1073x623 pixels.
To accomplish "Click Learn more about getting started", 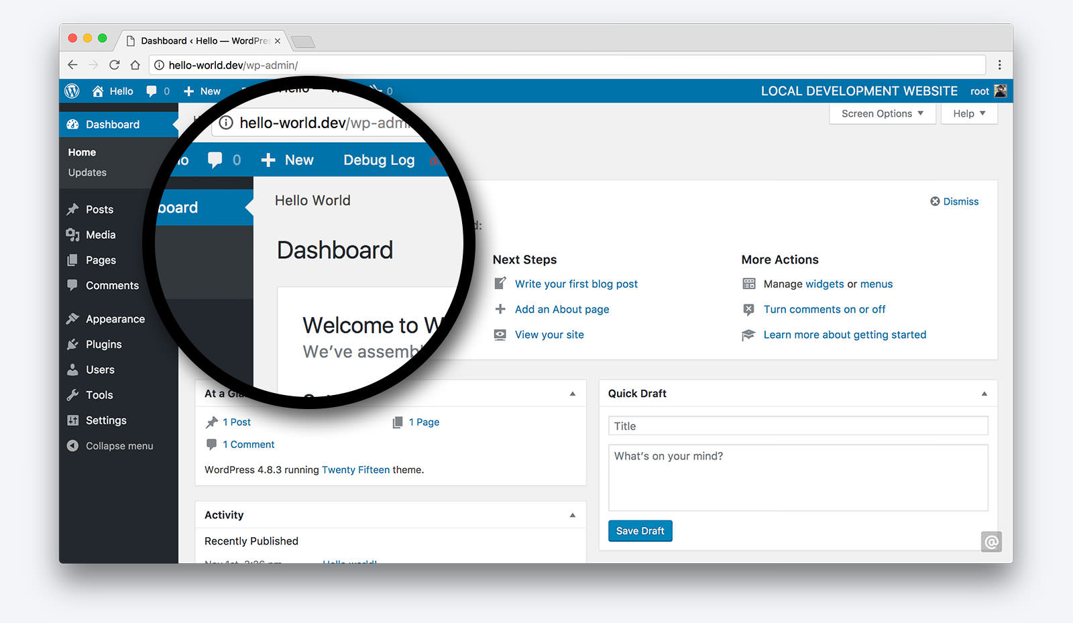I will pyautogui.click(x=845, y=335).
